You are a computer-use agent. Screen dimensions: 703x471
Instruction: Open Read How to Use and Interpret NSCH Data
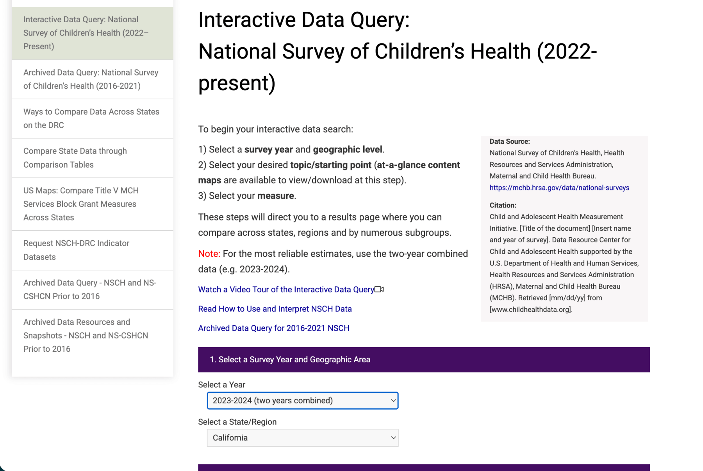click(275, 309)
